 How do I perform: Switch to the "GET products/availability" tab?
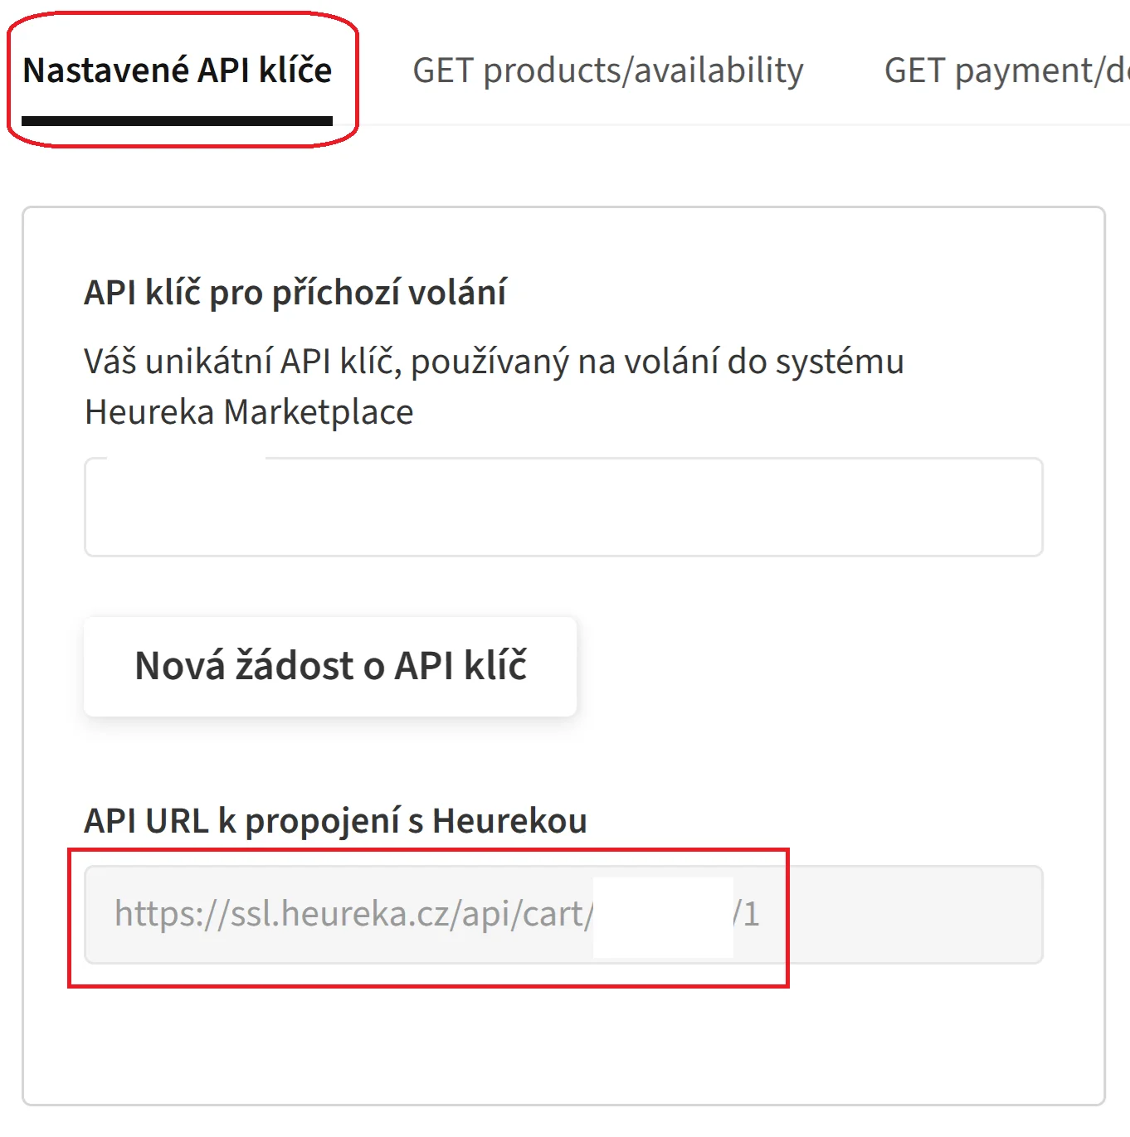(x=607, y=70)
